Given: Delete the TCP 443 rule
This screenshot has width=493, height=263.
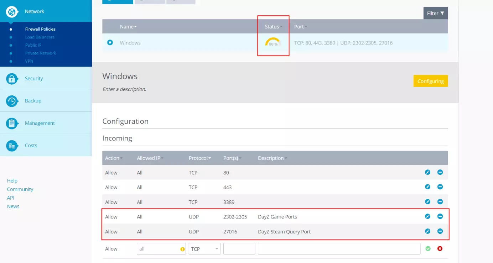Looking at the screenshot, I should coord(440,187).
